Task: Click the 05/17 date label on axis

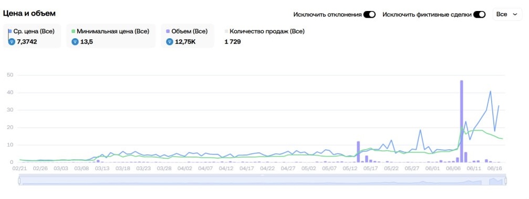Action: click(x=370, y=168)
